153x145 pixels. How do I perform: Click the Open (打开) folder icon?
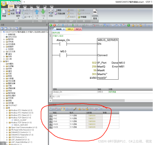coord(9,10)
